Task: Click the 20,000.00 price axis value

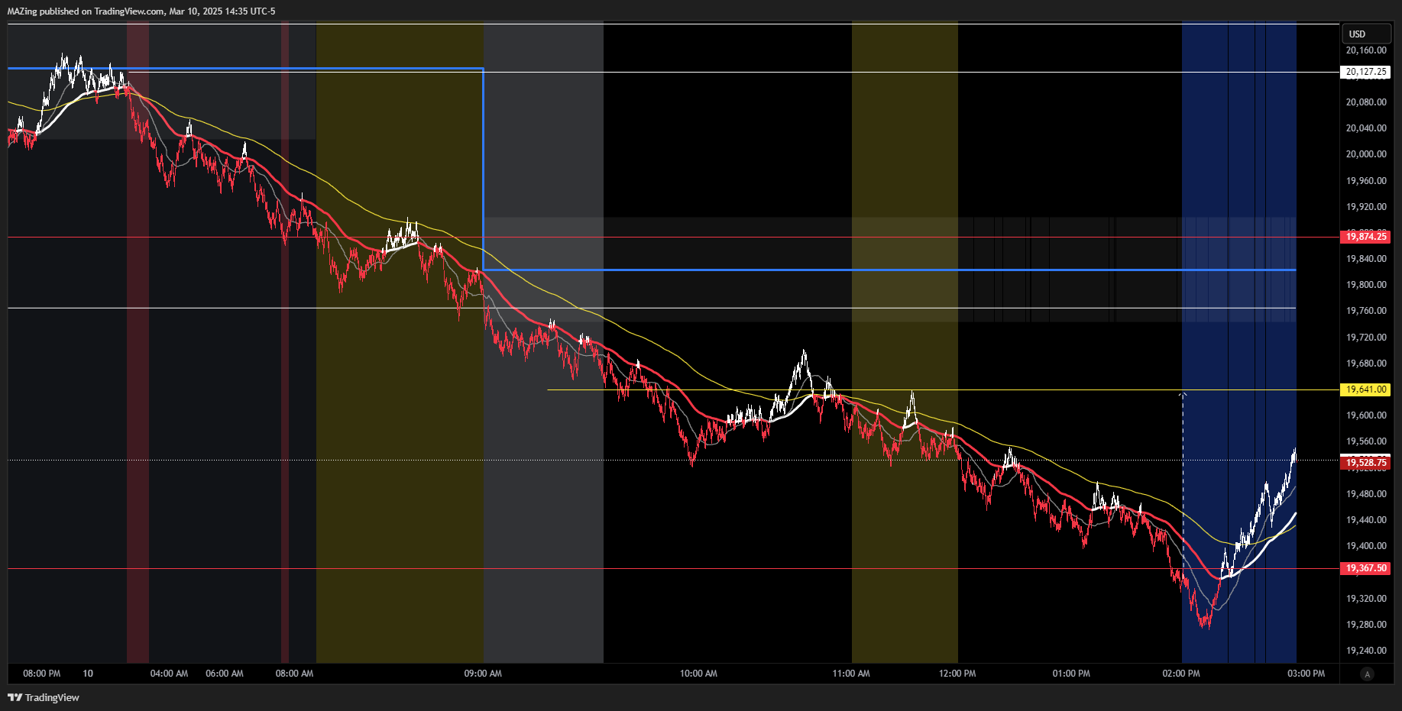Action: [x=1366, y=154]
